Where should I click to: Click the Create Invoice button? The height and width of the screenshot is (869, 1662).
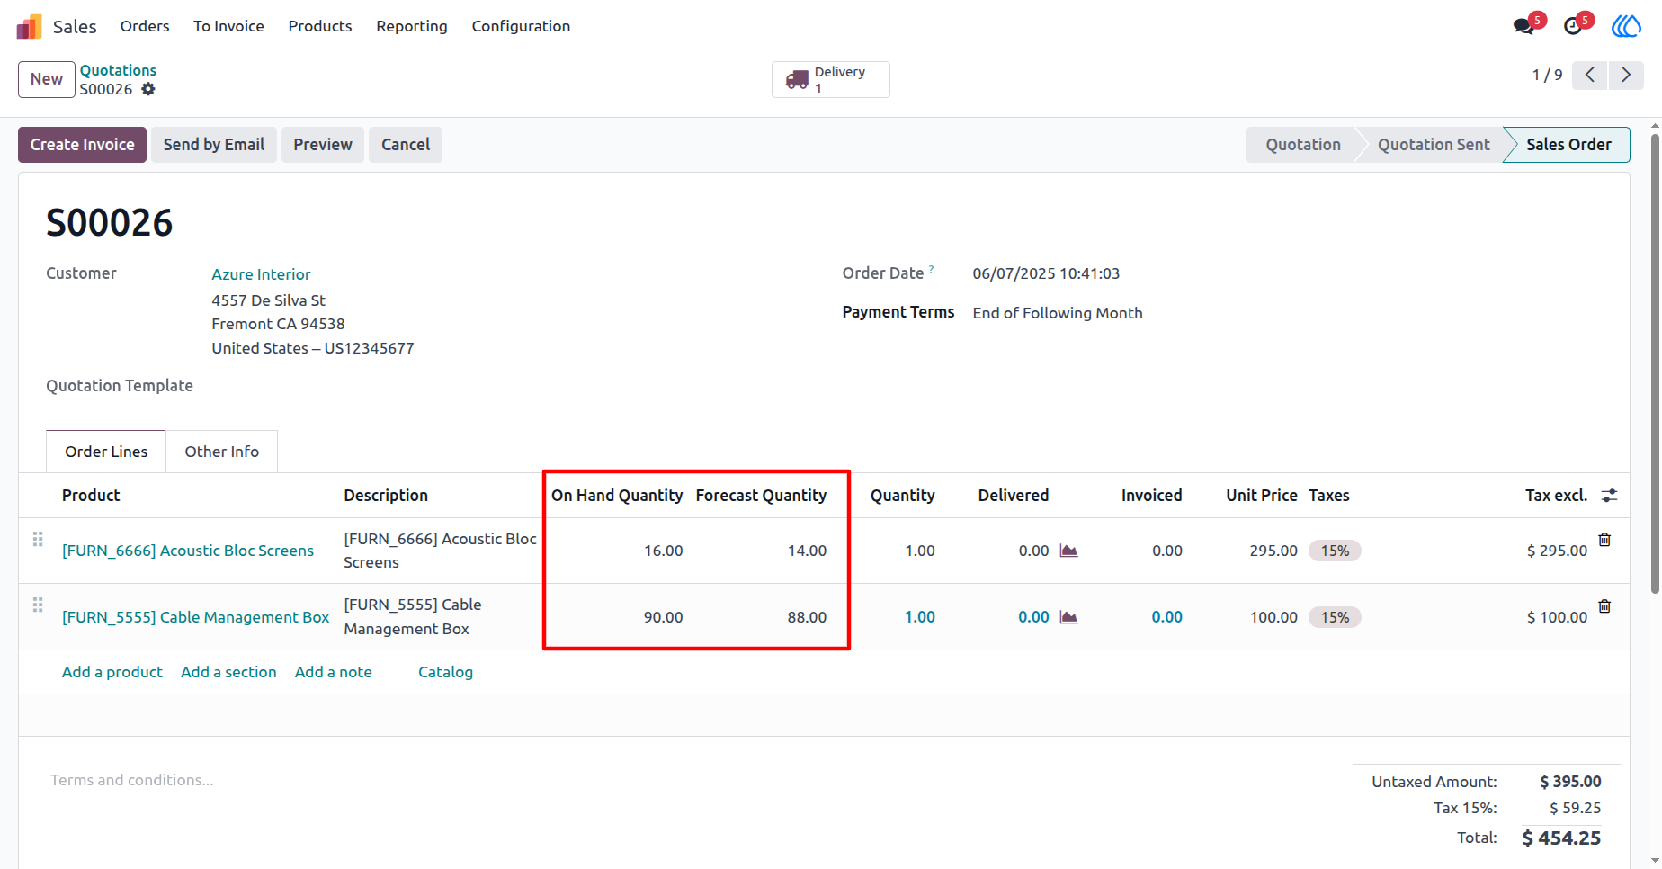click(x=82, y=145)
